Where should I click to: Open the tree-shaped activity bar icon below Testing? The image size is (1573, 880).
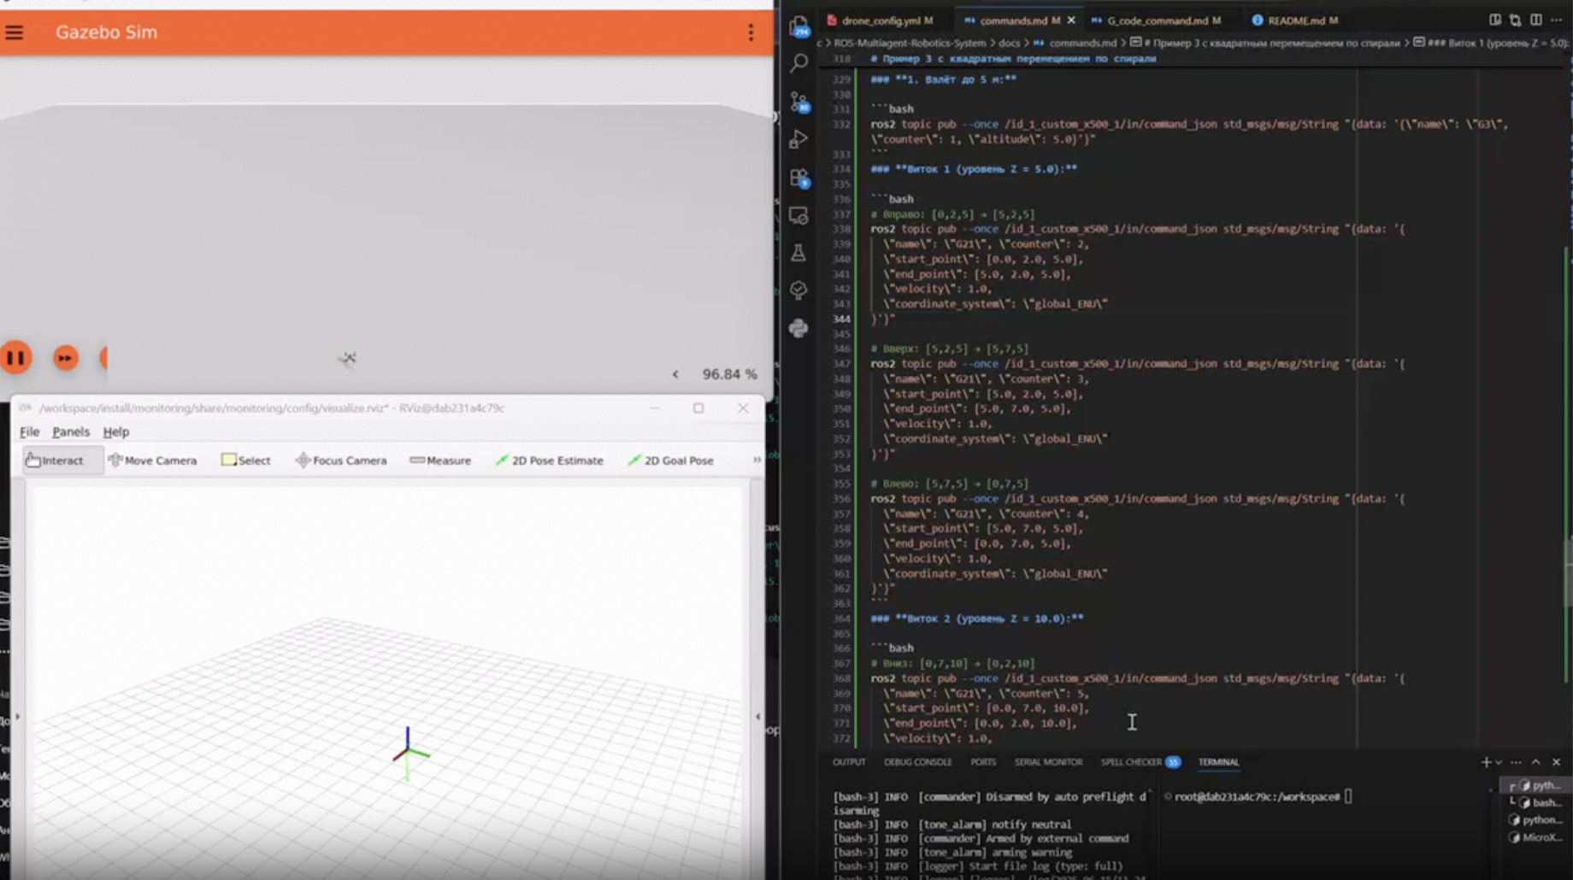[x=798, y=290]
